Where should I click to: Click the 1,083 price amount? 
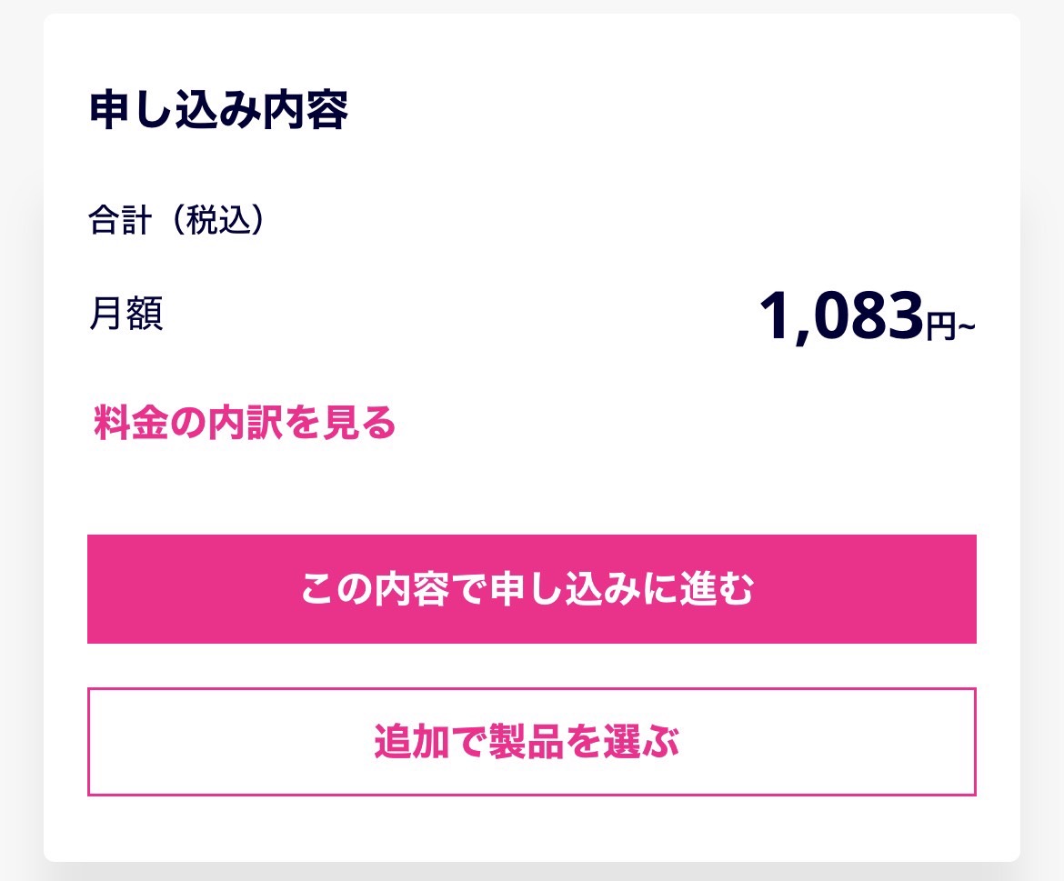click(840, 316)
